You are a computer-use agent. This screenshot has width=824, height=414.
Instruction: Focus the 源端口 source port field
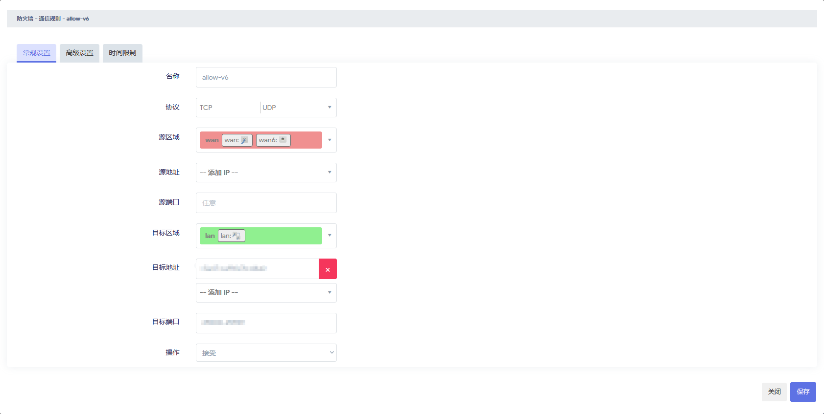[266, 203]
